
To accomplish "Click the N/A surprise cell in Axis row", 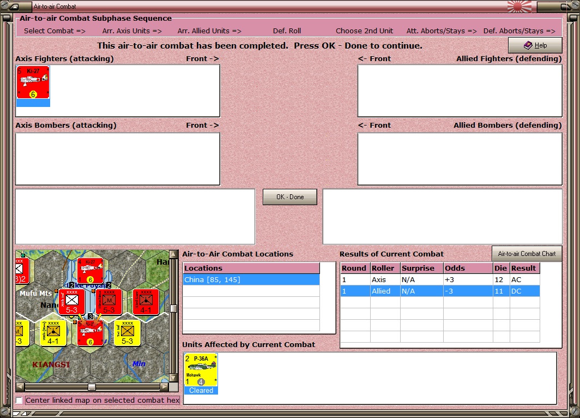I will (x=422, y=279).
